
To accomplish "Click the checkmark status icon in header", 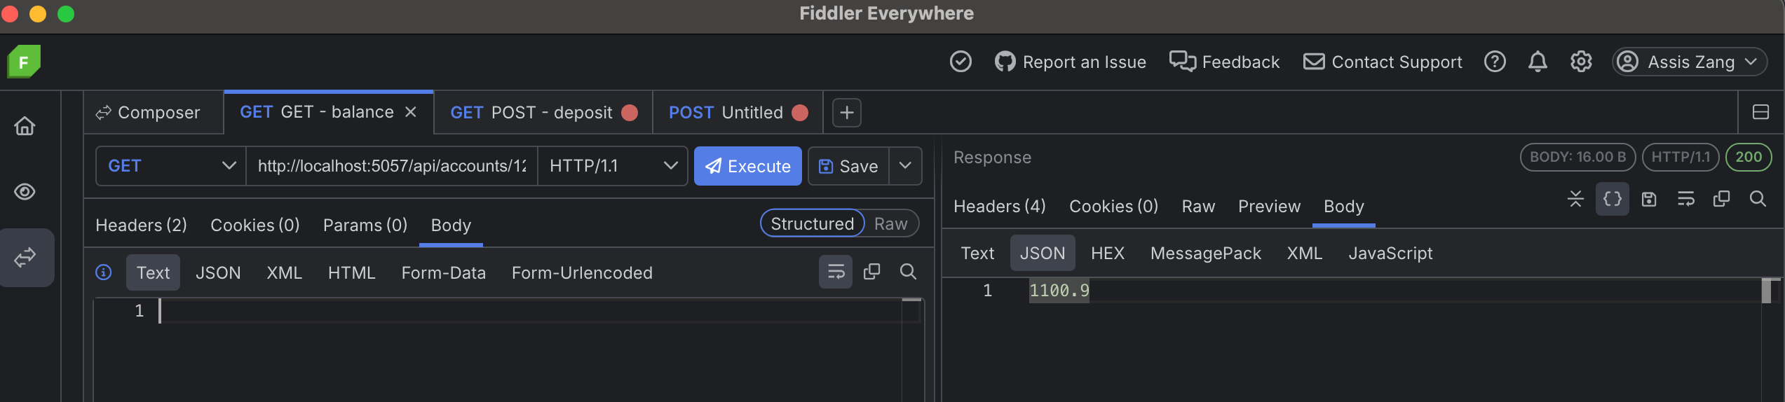I will tap(961, 62).
